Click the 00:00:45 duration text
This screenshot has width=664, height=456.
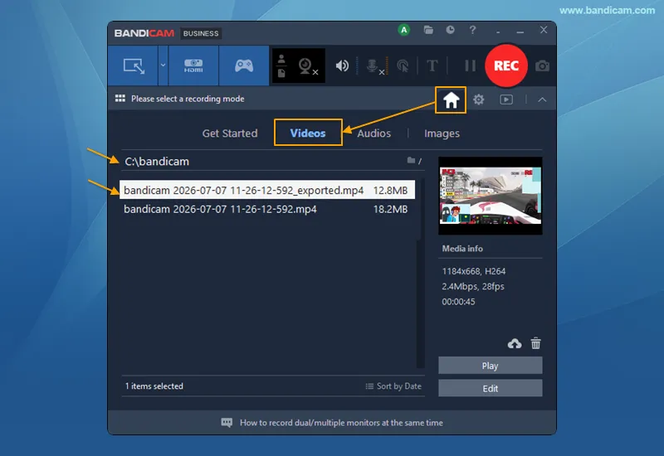(458, 302)
